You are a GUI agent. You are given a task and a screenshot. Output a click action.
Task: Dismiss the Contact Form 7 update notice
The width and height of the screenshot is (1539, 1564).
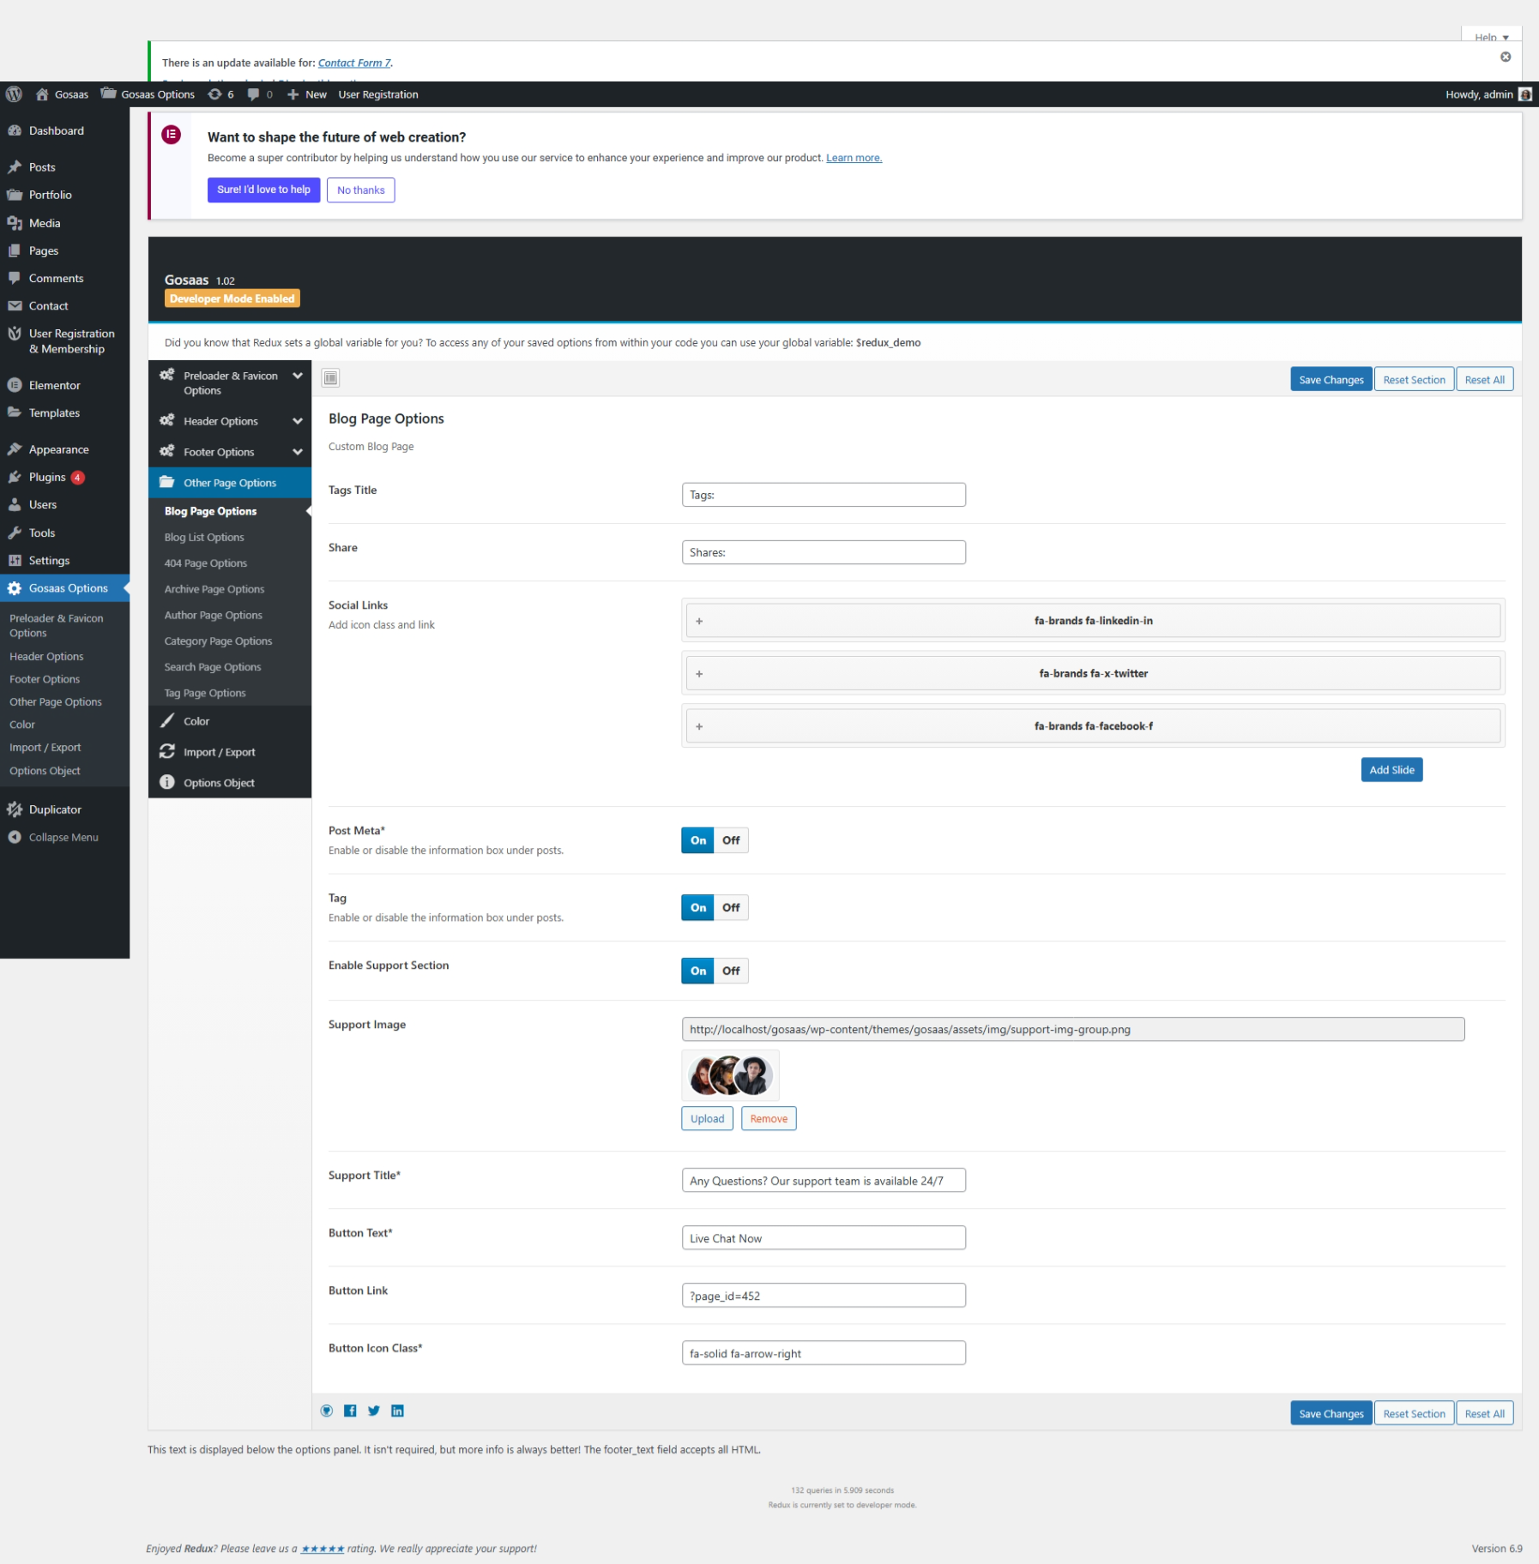(x=1505, y=57)
